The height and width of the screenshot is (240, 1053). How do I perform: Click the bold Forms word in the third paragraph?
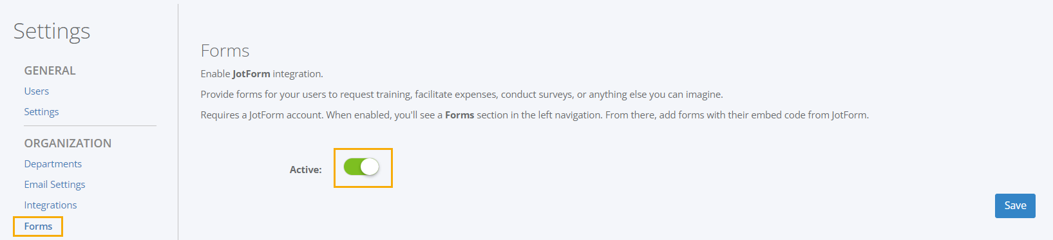pos(459,115)
